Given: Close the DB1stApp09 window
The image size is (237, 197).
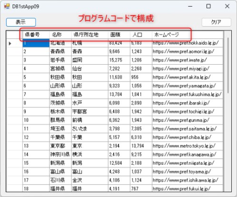Looking at the screenshot, I should 227,6.
